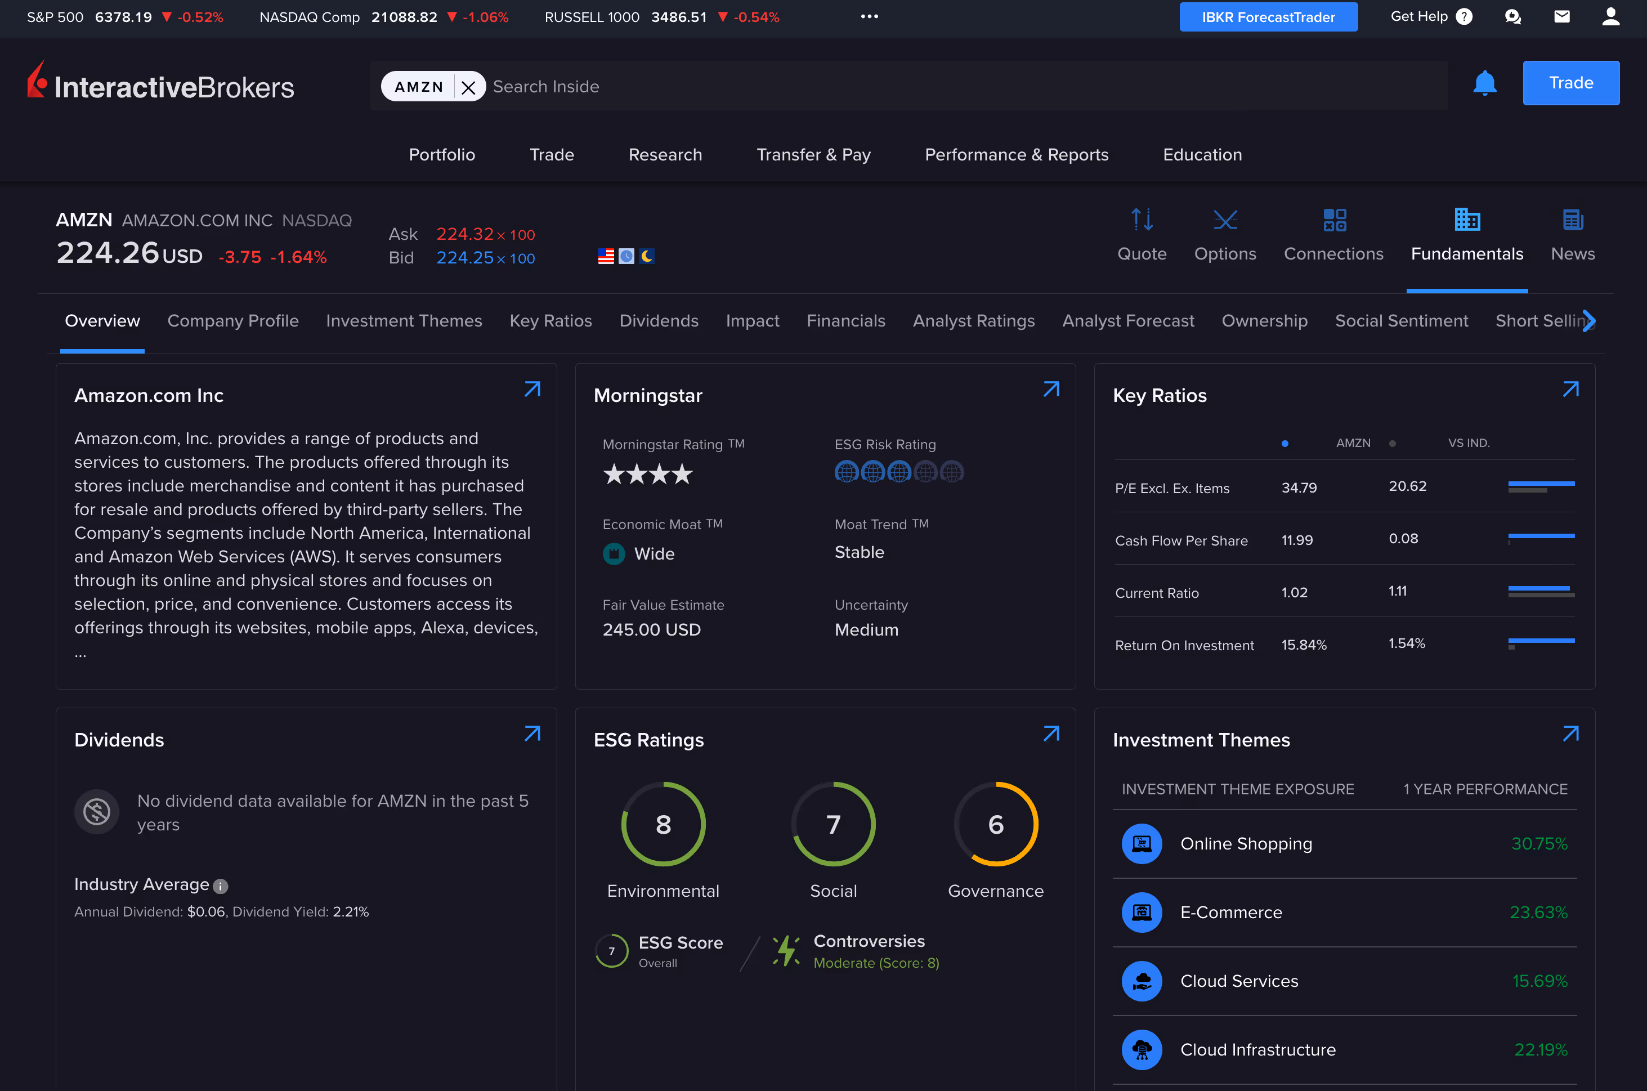The image size is (1647, 1091).
Task: Click the clock market hours icon
Action: click(626, 256)
